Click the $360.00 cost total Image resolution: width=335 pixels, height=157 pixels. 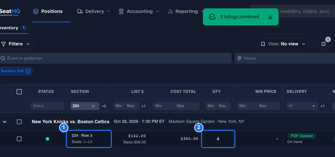189,139
